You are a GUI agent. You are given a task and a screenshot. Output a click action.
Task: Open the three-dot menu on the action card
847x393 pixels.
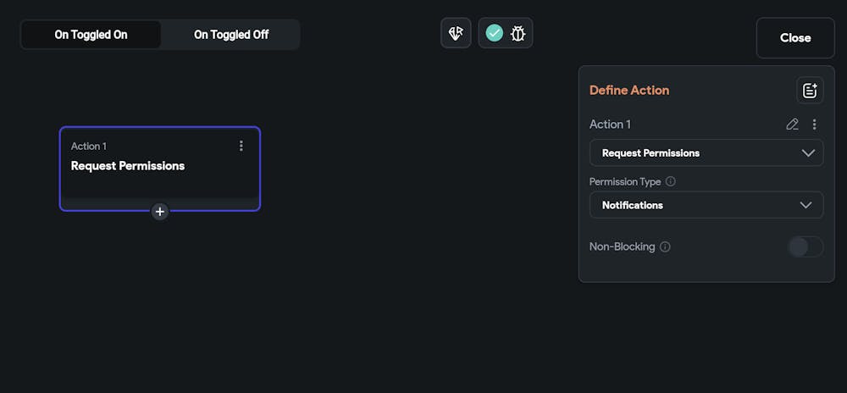[241, 146]
